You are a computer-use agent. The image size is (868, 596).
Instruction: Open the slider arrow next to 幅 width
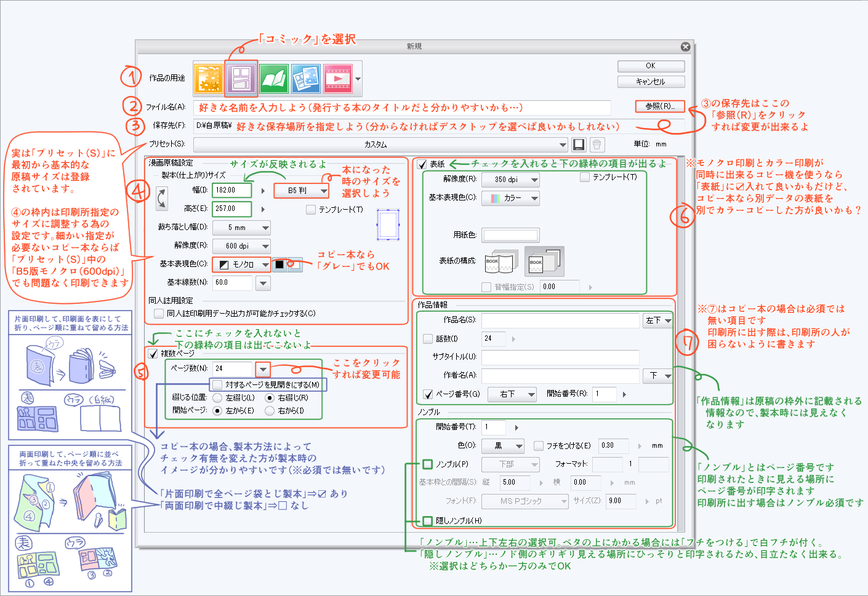(263, 191)
